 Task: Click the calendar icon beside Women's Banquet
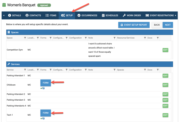click(4, 5)
